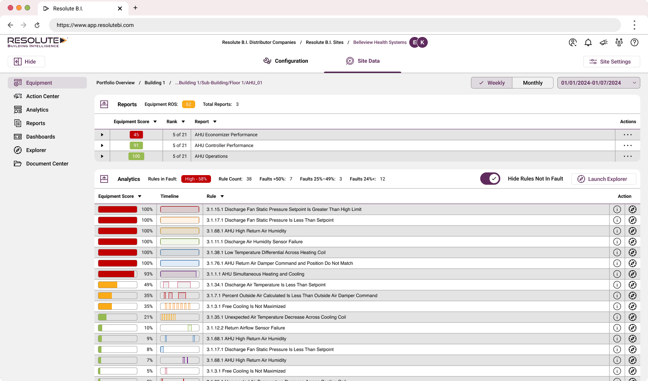The width and height of the screenshot is (648, 381).
Task: Collapse the Analytics panel icon
Action: pyautogui.click(x=104, y=179)
